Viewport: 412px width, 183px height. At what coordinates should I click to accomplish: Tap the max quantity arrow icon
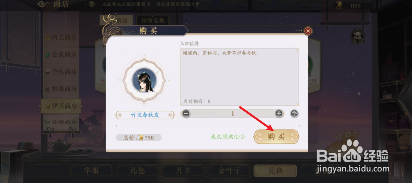click(x=294, y=114)
